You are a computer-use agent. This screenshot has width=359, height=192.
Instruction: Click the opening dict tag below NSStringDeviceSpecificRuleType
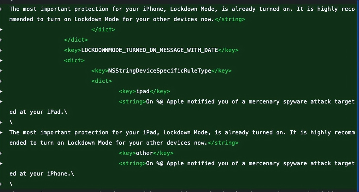coord(102,81)
